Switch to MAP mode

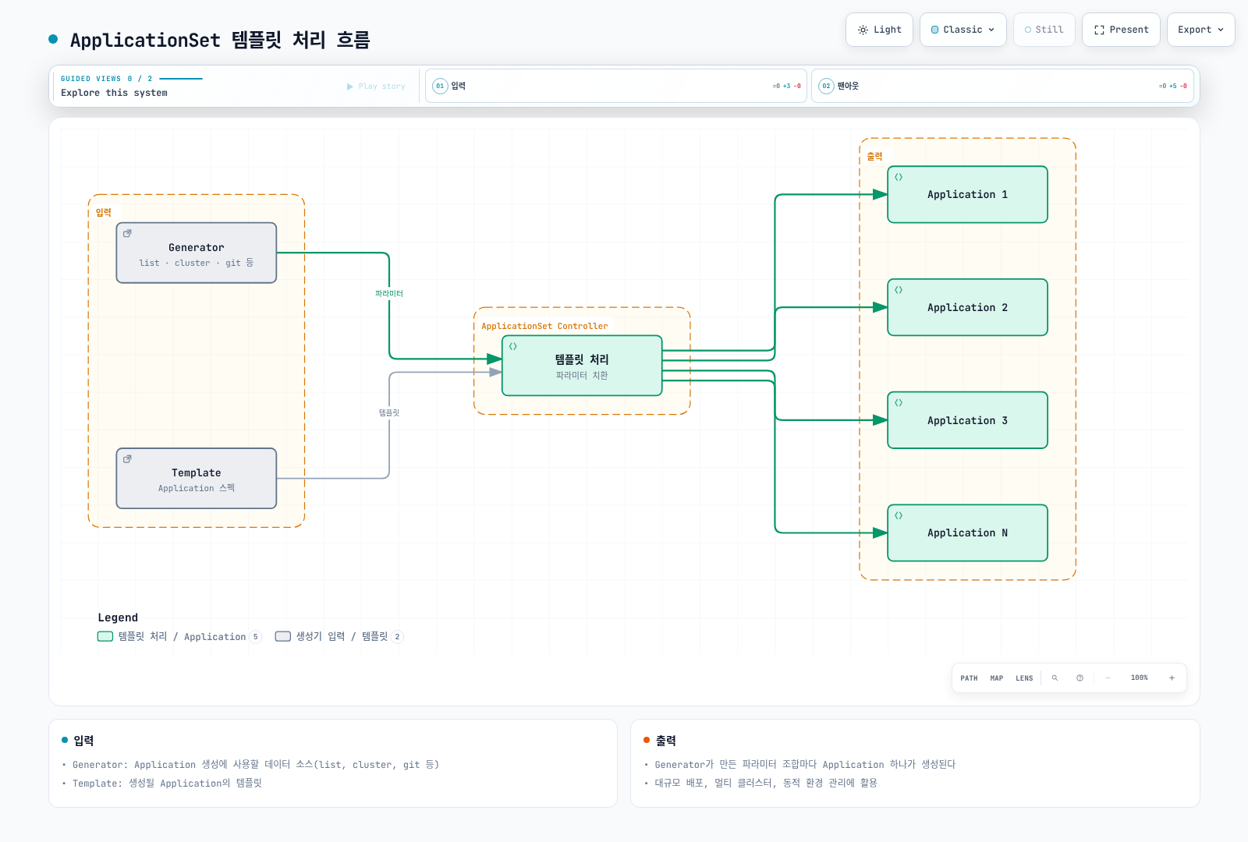(x=997, y=678)
